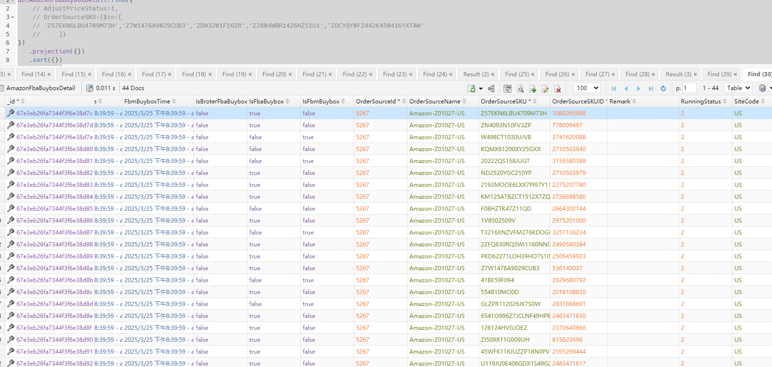
Task: Switch to the Result (2) tab
Action: click(476, 74)
